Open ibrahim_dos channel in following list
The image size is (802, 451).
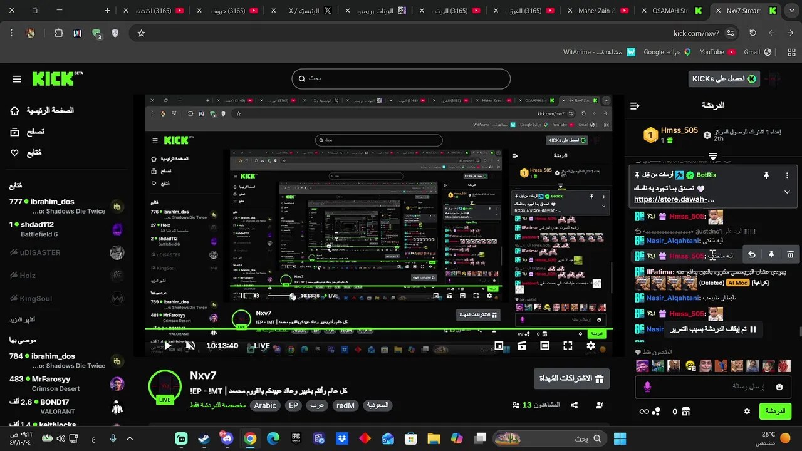[x=66, y=206]
